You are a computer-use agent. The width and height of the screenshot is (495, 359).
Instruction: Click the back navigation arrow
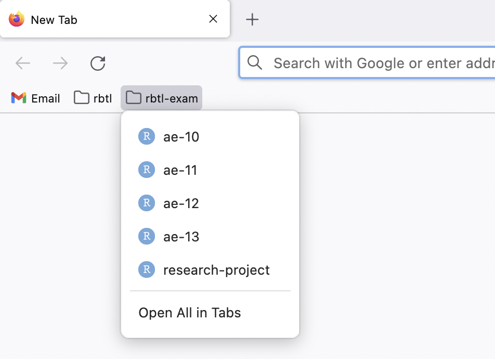(x=23, y=63)
